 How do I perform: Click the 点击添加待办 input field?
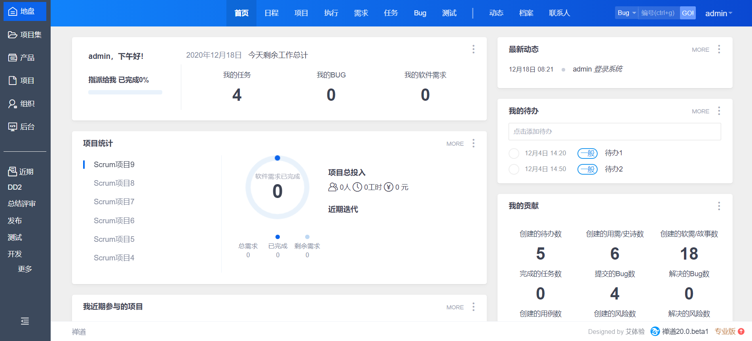click(615, 132)
